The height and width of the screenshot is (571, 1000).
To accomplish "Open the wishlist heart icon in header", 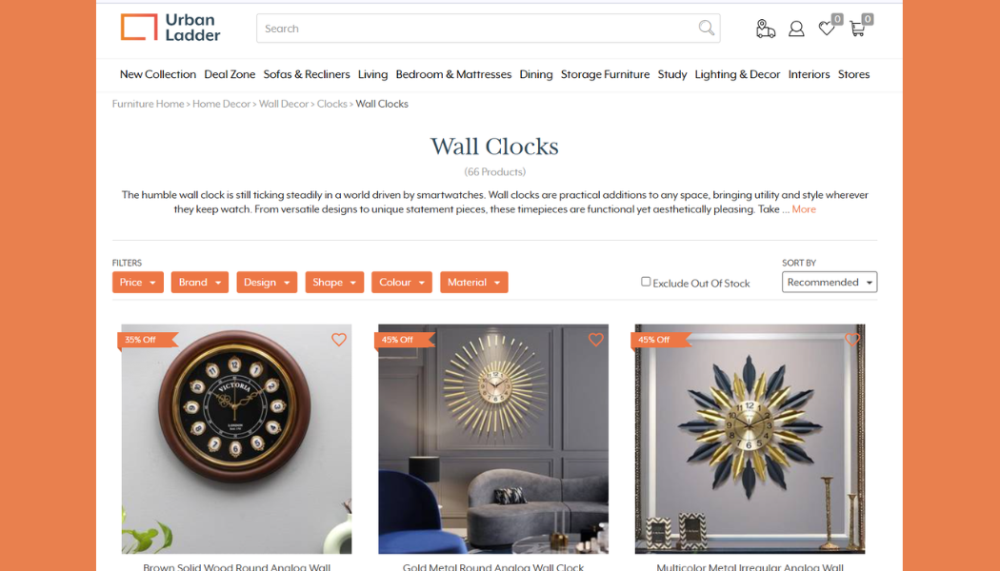I will pyautogui.click(x=827, y=28).
